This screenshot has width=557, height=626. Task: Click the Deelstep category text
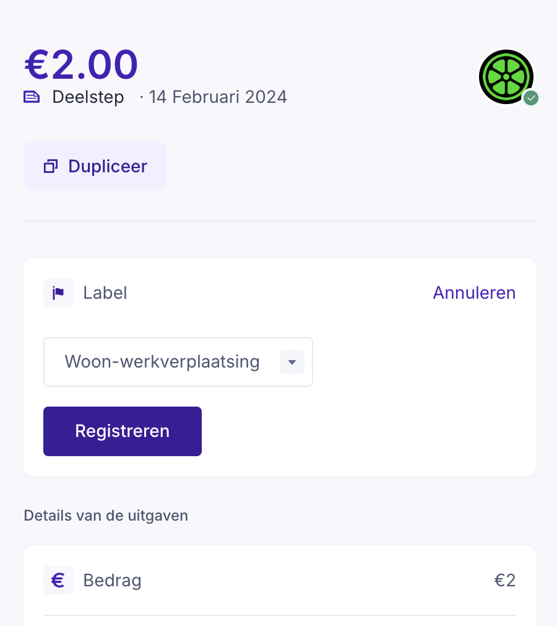88,97
